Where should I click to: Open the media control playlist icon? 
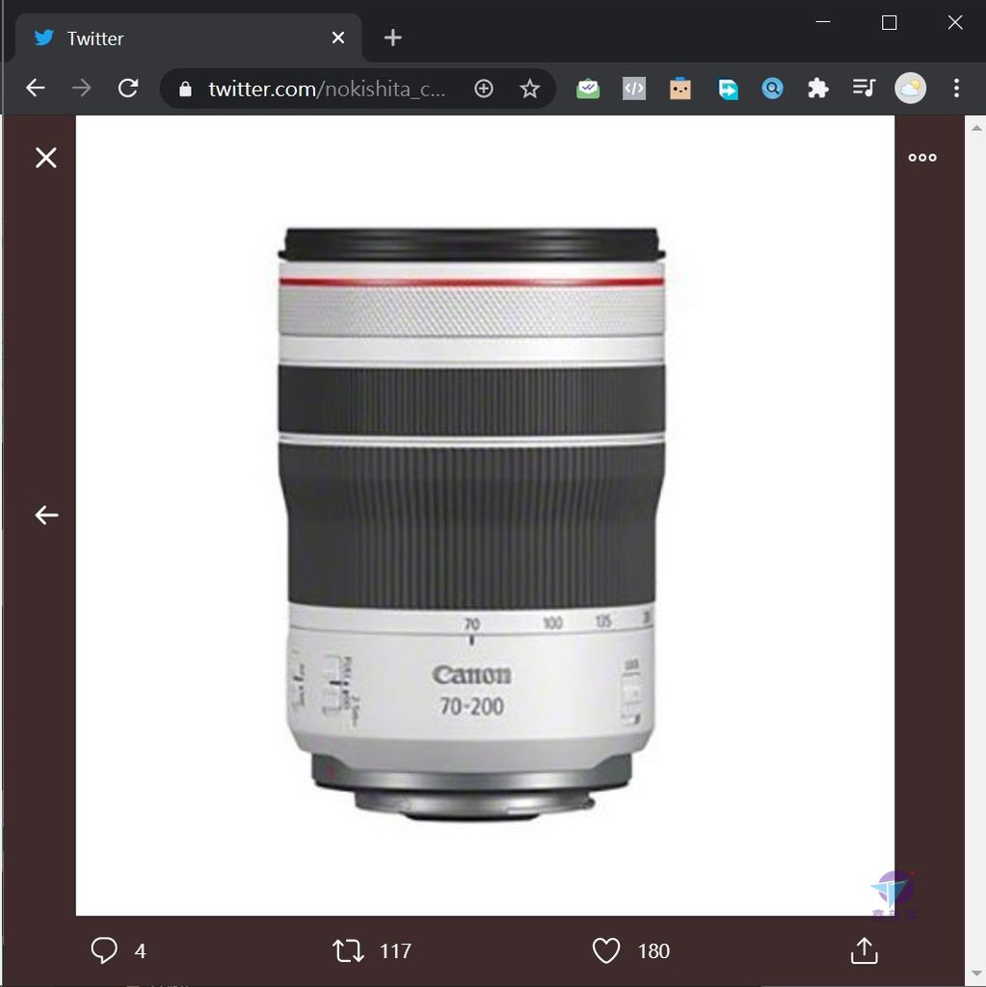(x=864, y=88)
